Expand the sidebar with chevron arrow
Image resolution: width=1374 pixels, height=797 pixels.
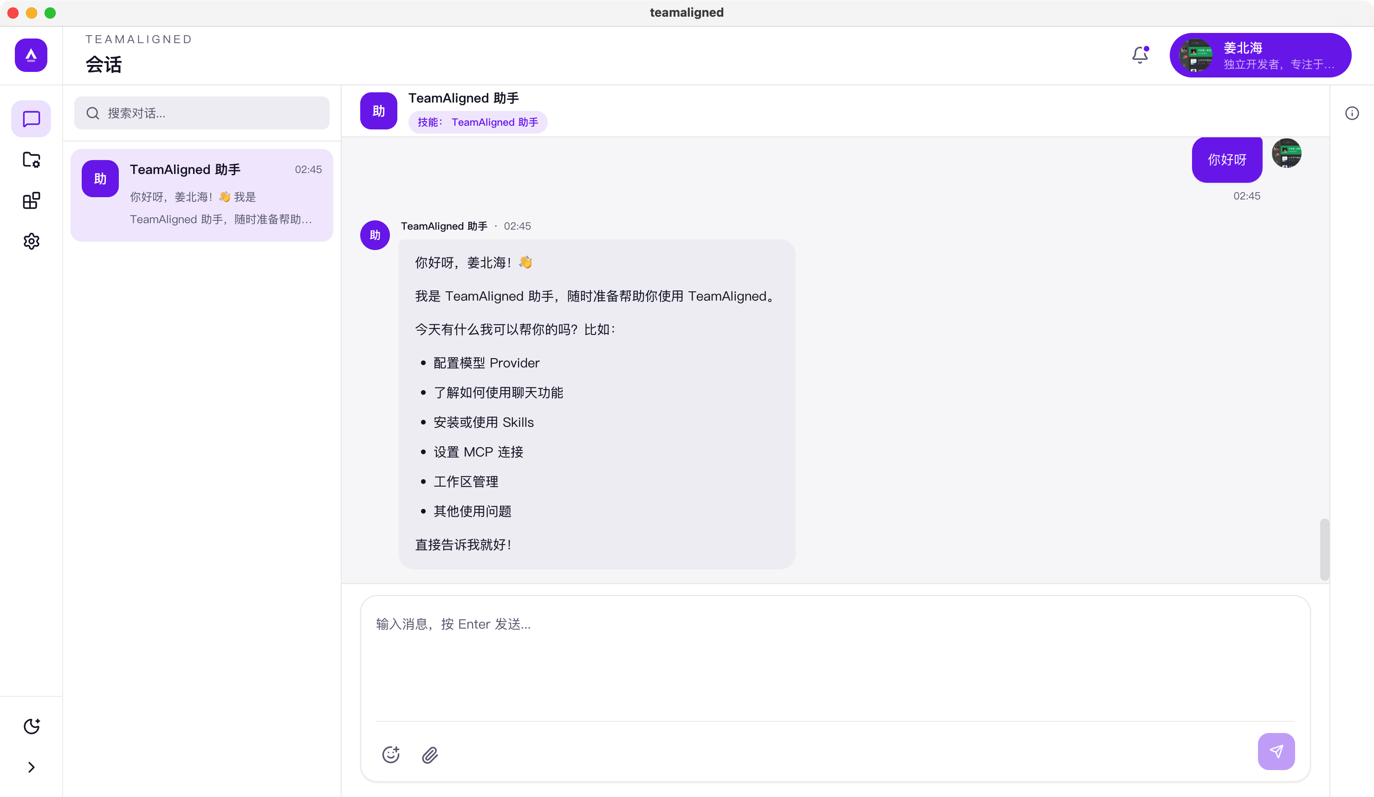(x=31, y=767)
